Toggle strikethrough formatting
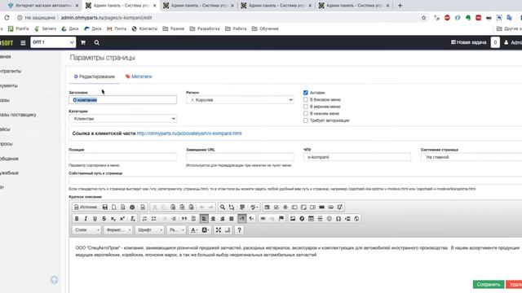This screenshot has height=293, width=522. point(104,219)
